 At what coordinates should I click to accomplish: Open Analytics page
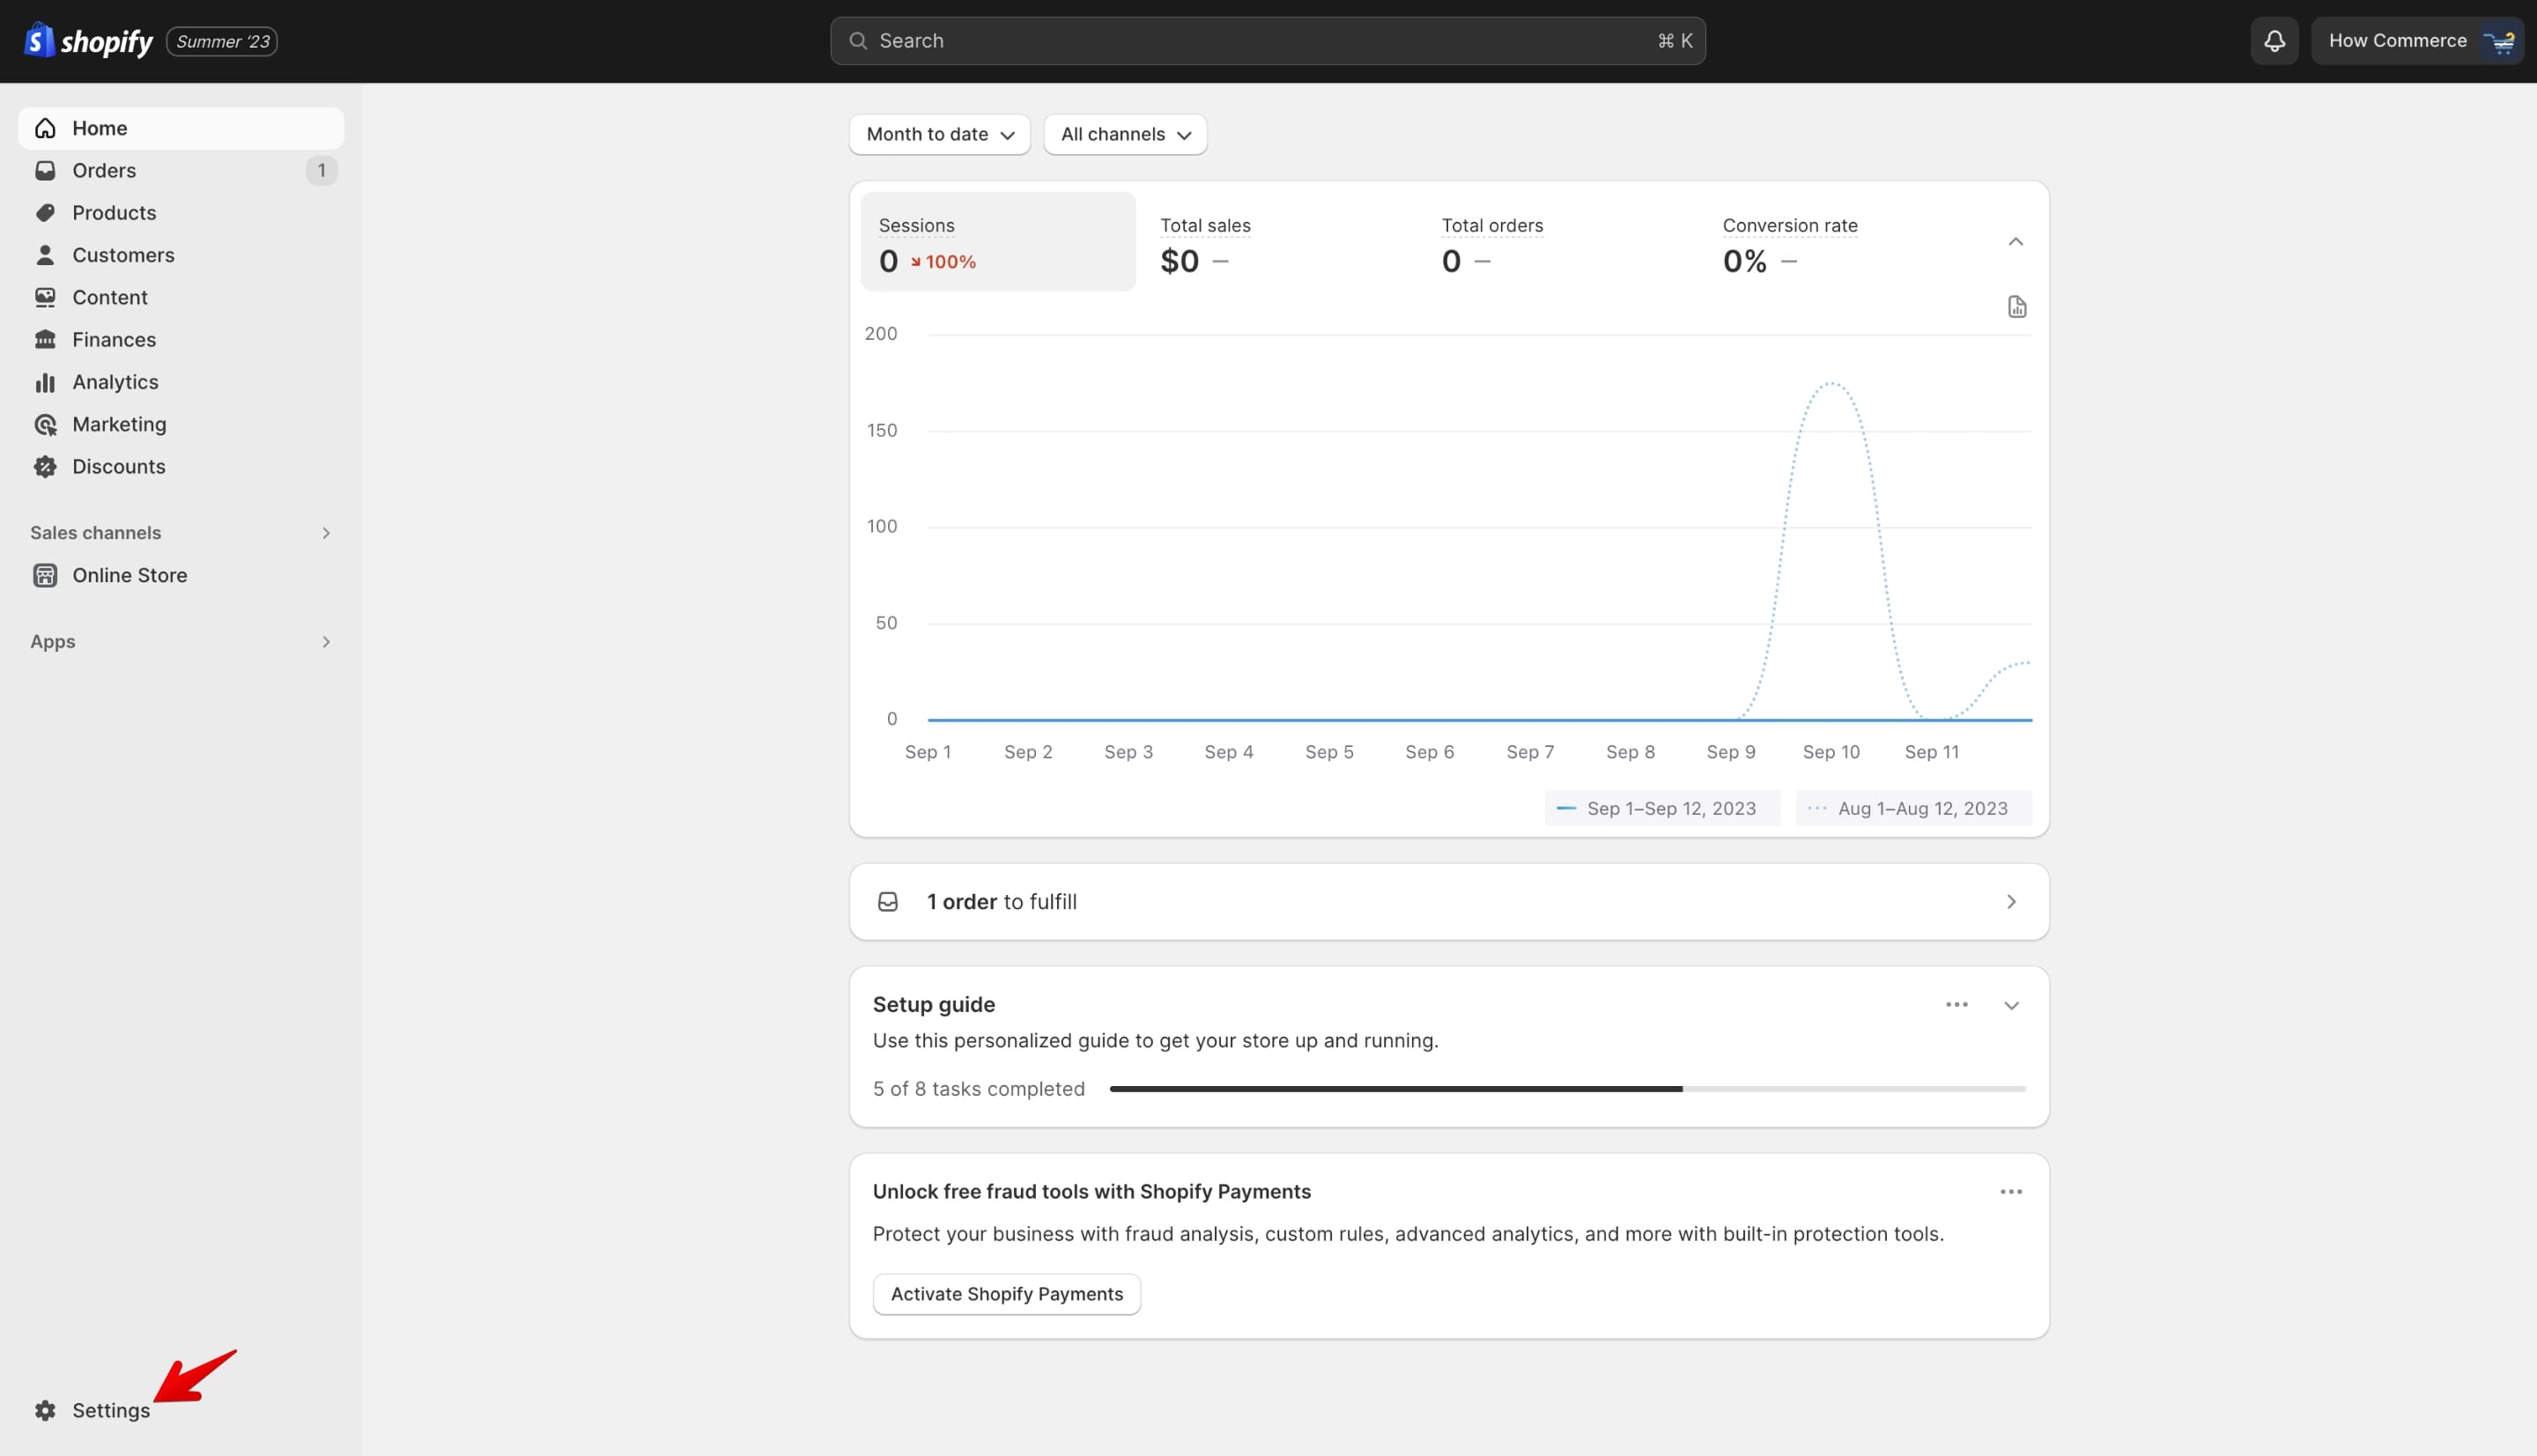pos(180,382)
